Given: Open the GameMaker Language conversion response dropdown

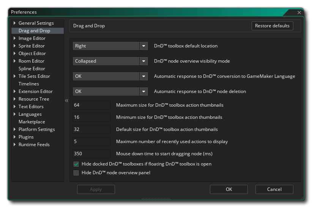Looking at the screenshot, I should (143, 76).
